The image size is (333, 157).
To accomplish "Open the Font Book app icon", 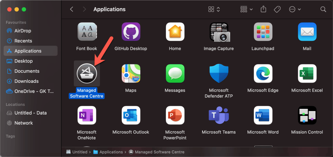I will point(87,32).
